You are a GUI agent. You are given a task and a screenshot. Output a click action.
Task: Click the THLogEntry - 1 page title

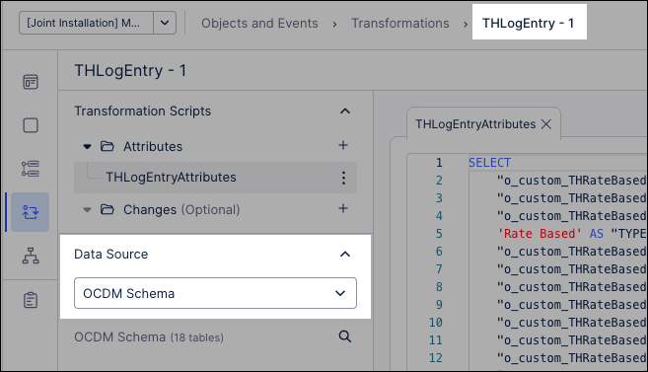(130, 71)
